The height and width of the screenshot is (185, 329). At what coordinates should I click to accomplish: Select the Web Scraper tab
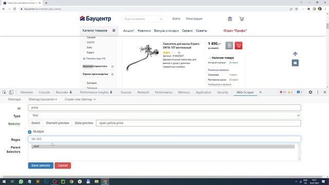245,92
